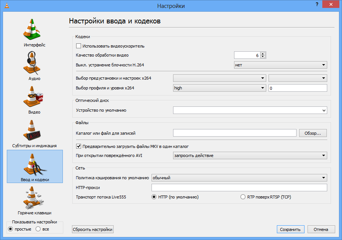Click the Качество обработки видео label
Screen dimensions: 342x240
pos(102,55)
